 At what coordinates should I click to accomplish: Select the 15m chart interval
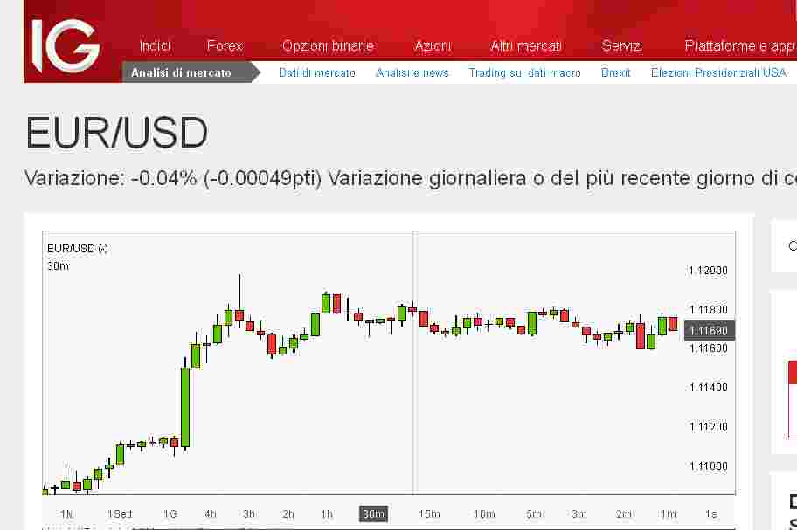[x=429, y=513]
